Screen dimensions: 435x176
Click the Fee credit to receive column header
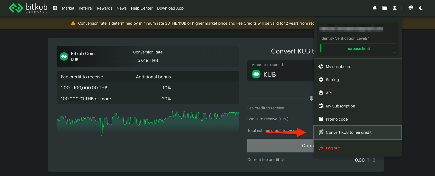point(82,77)
